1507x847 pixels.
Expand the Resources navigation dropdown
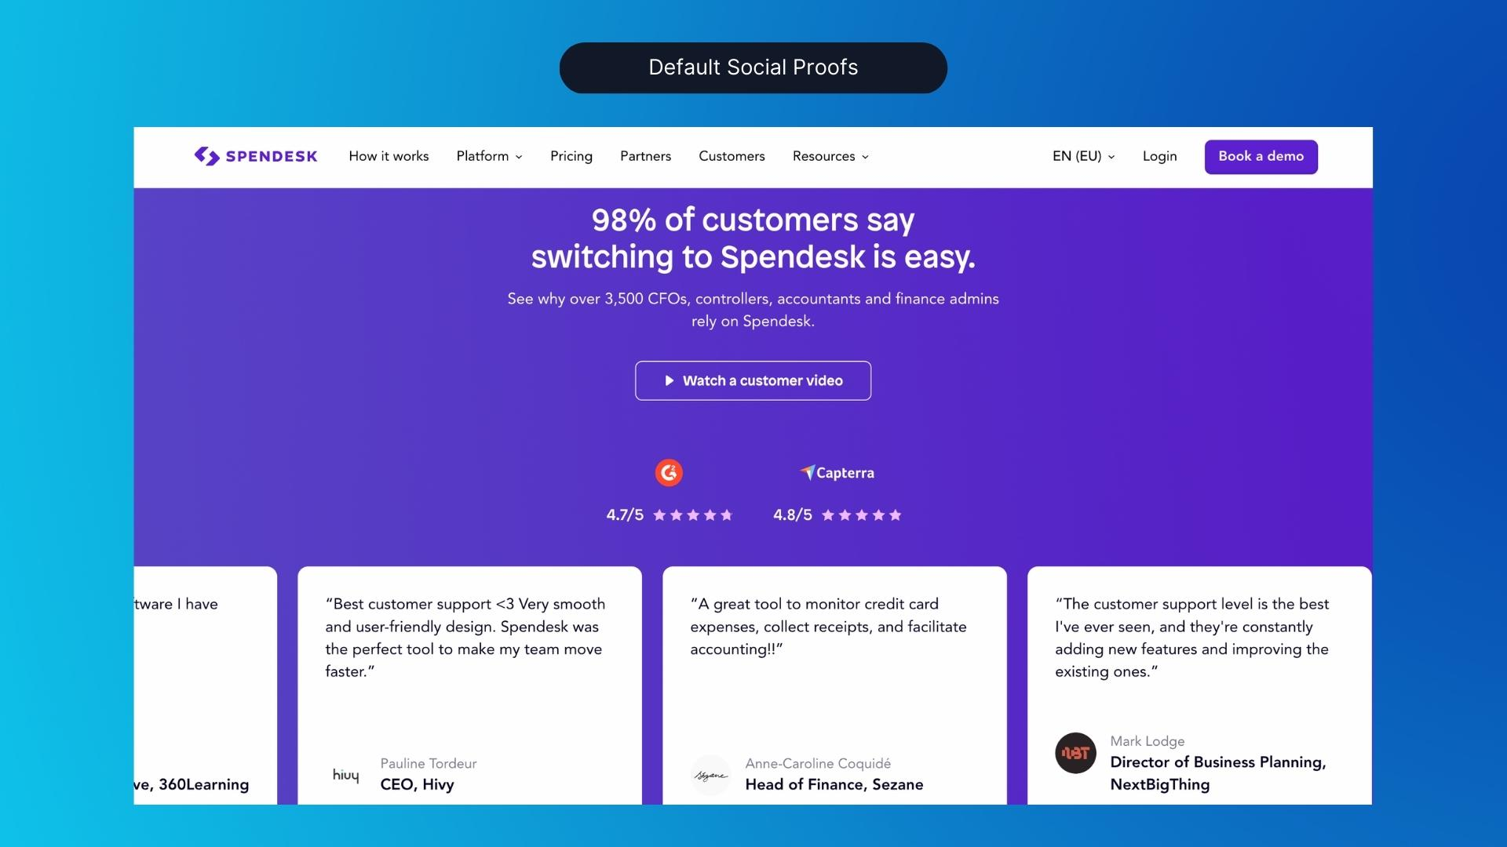828,156
